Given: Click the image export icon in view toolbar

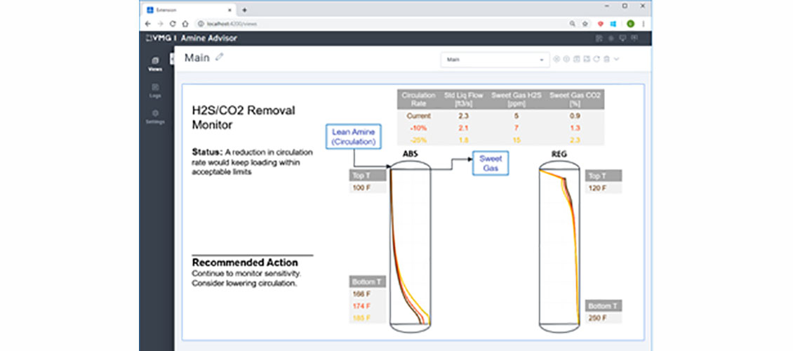Looking at the screenshot, I should coord(587,59).
